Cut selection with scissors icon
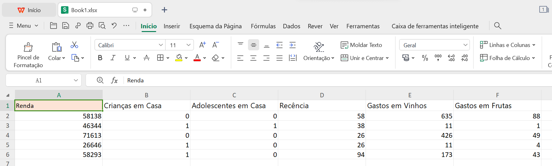552x166 pixels. 74,45
